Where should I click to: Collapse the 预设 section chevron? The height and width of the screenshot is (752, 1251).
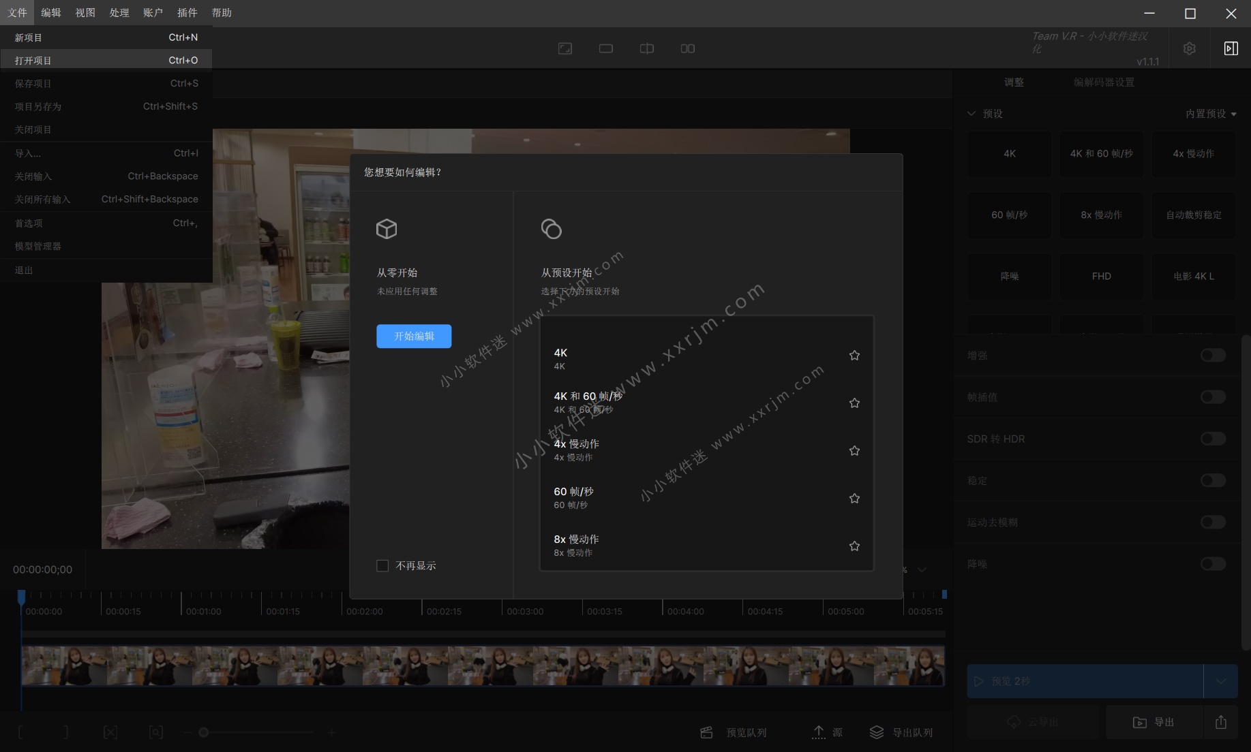click(x=971, y=114)
